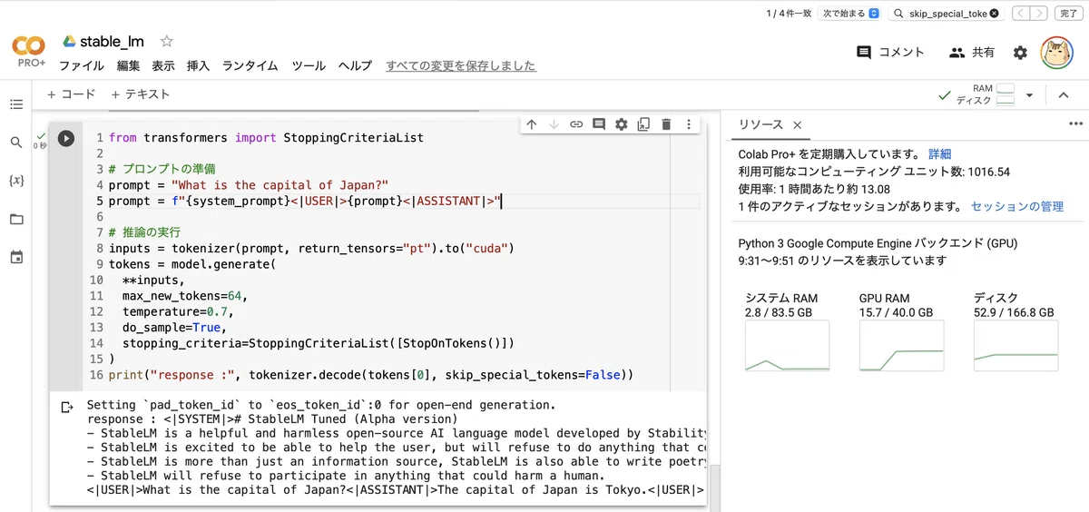This screenshot has height=512, width=1089.
Task: Click the temperature=0.7 code line
Action: 178,310
